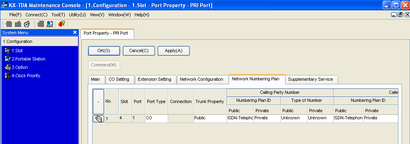Click the greyed-out icon before the computer icon

click(x=40, y=24)
